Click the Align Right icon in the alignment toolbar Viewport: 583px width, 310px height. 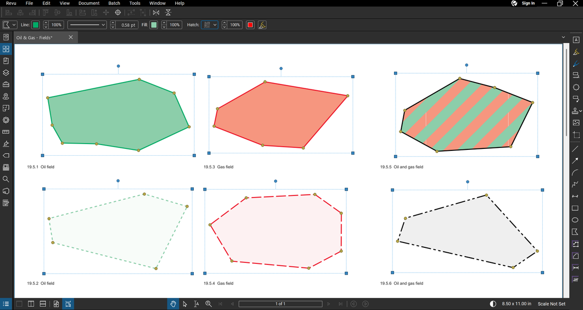coord(34,13)
